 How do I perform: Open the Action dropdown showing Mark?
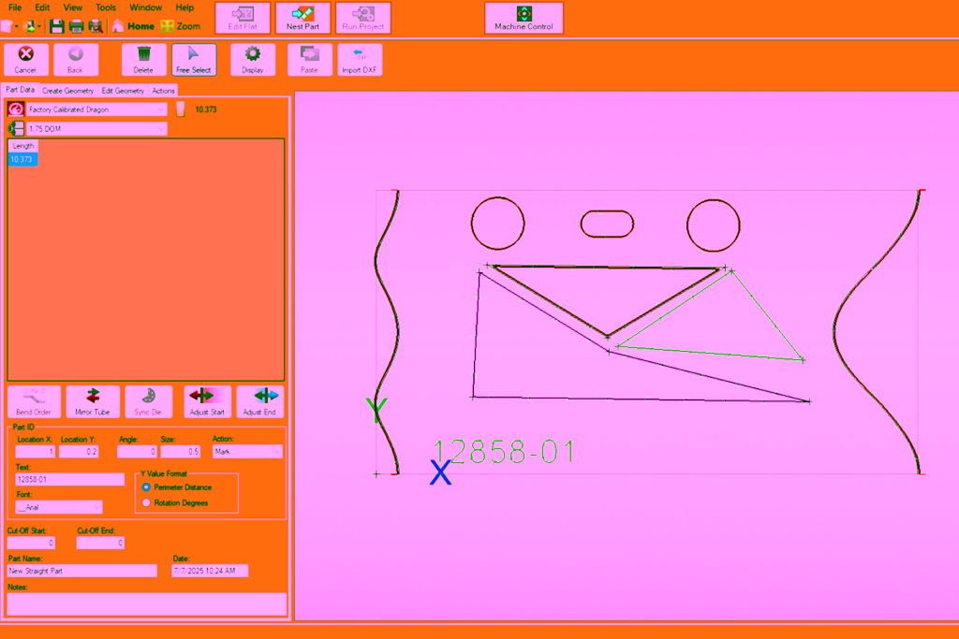247,452
